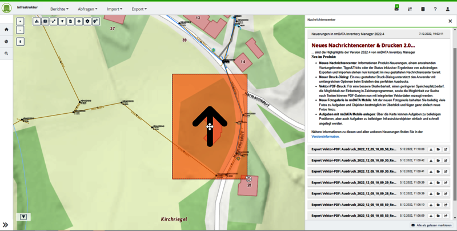Toggle the fullscreen expand map tool
This screenshot has height=231, width=457.
54,22
